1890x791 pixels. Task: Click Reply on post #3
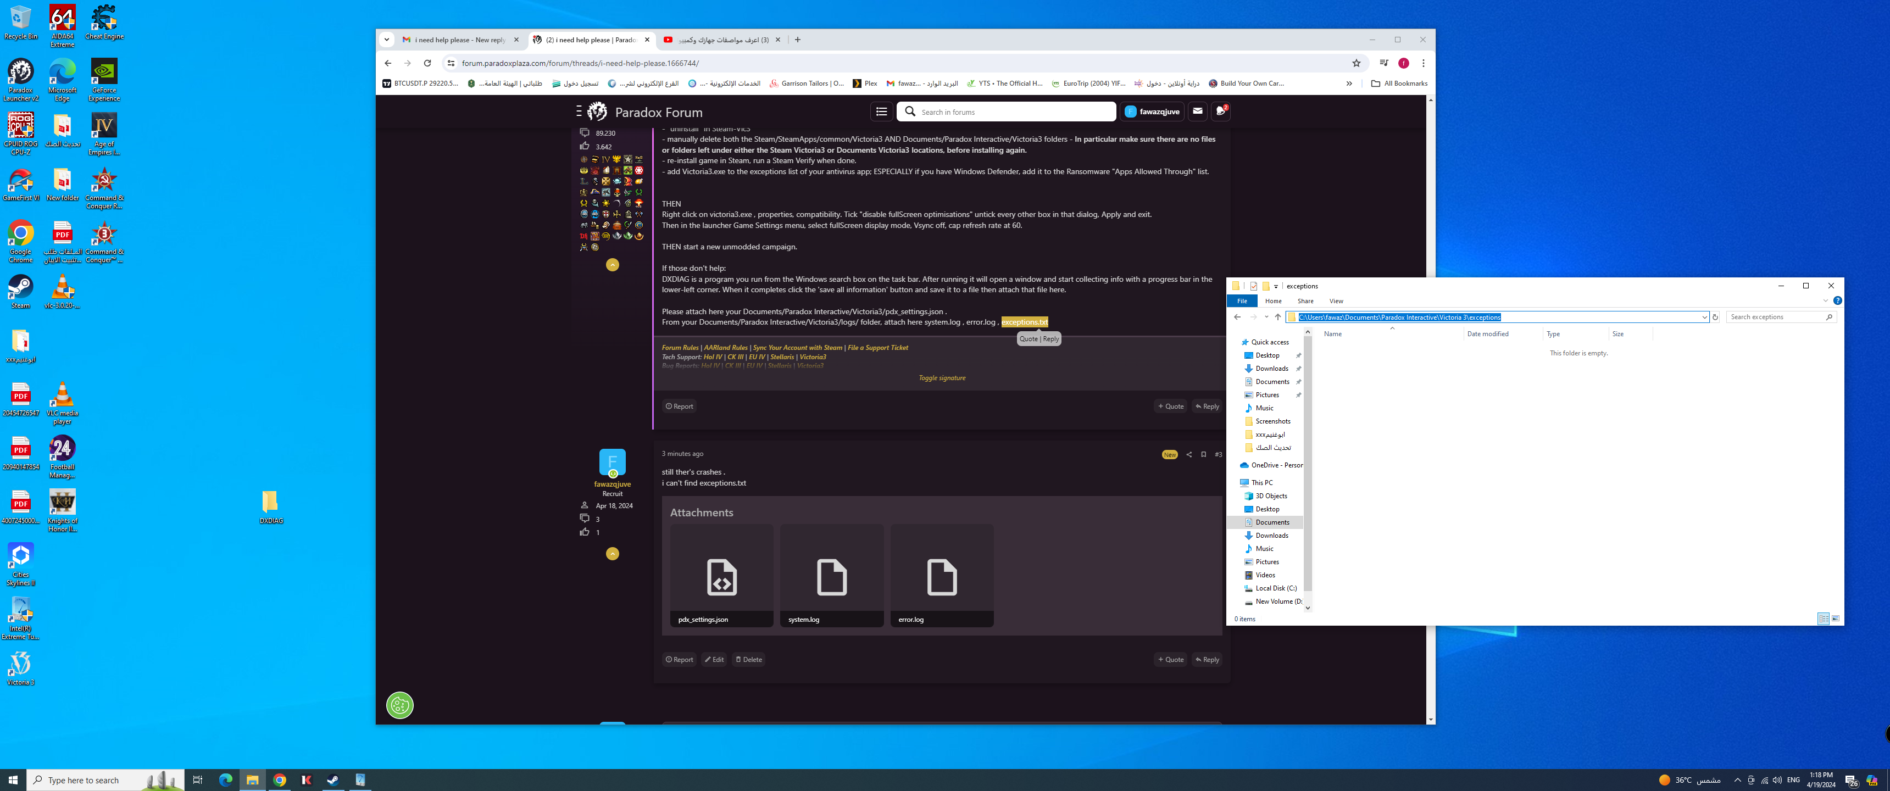[x=1206, y=660]
